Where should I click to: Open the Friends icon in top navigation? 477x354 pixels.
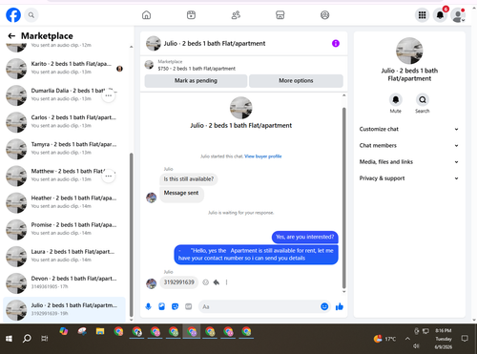click(x=236, y=15)
